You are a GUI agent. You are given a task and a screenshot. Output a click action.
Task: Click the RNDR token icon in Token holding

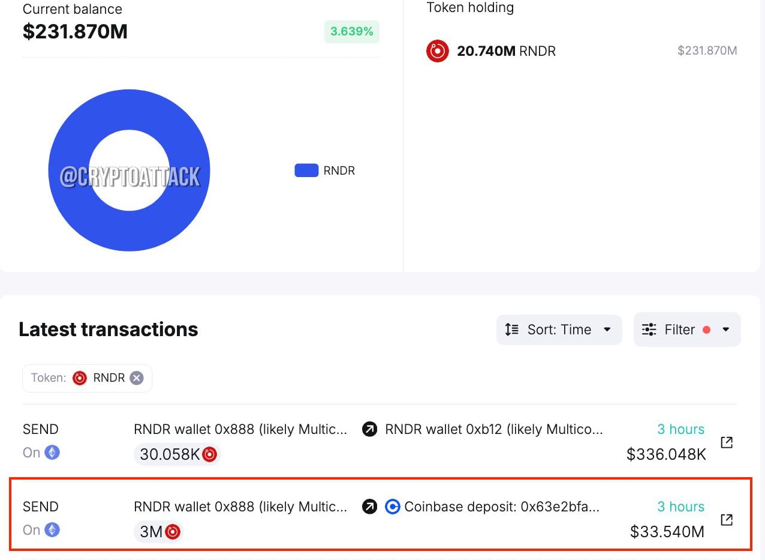[x=438, y=51]
